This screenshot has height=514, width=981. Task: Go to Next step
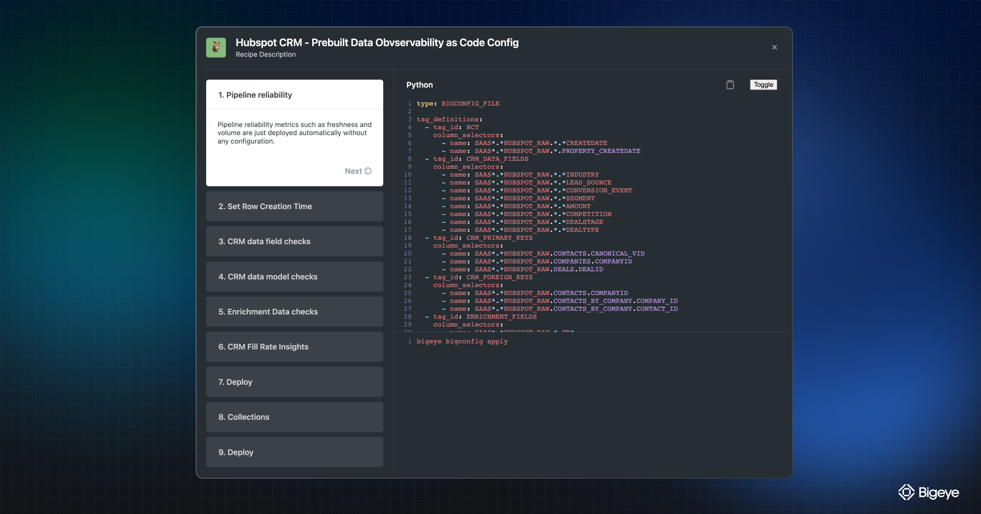358,171
